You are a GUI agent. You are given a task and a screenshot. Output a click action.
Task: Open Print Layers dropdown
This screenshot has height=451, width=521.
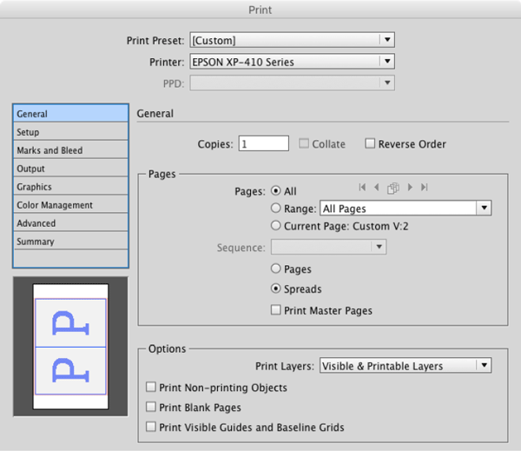click(406, 366)
